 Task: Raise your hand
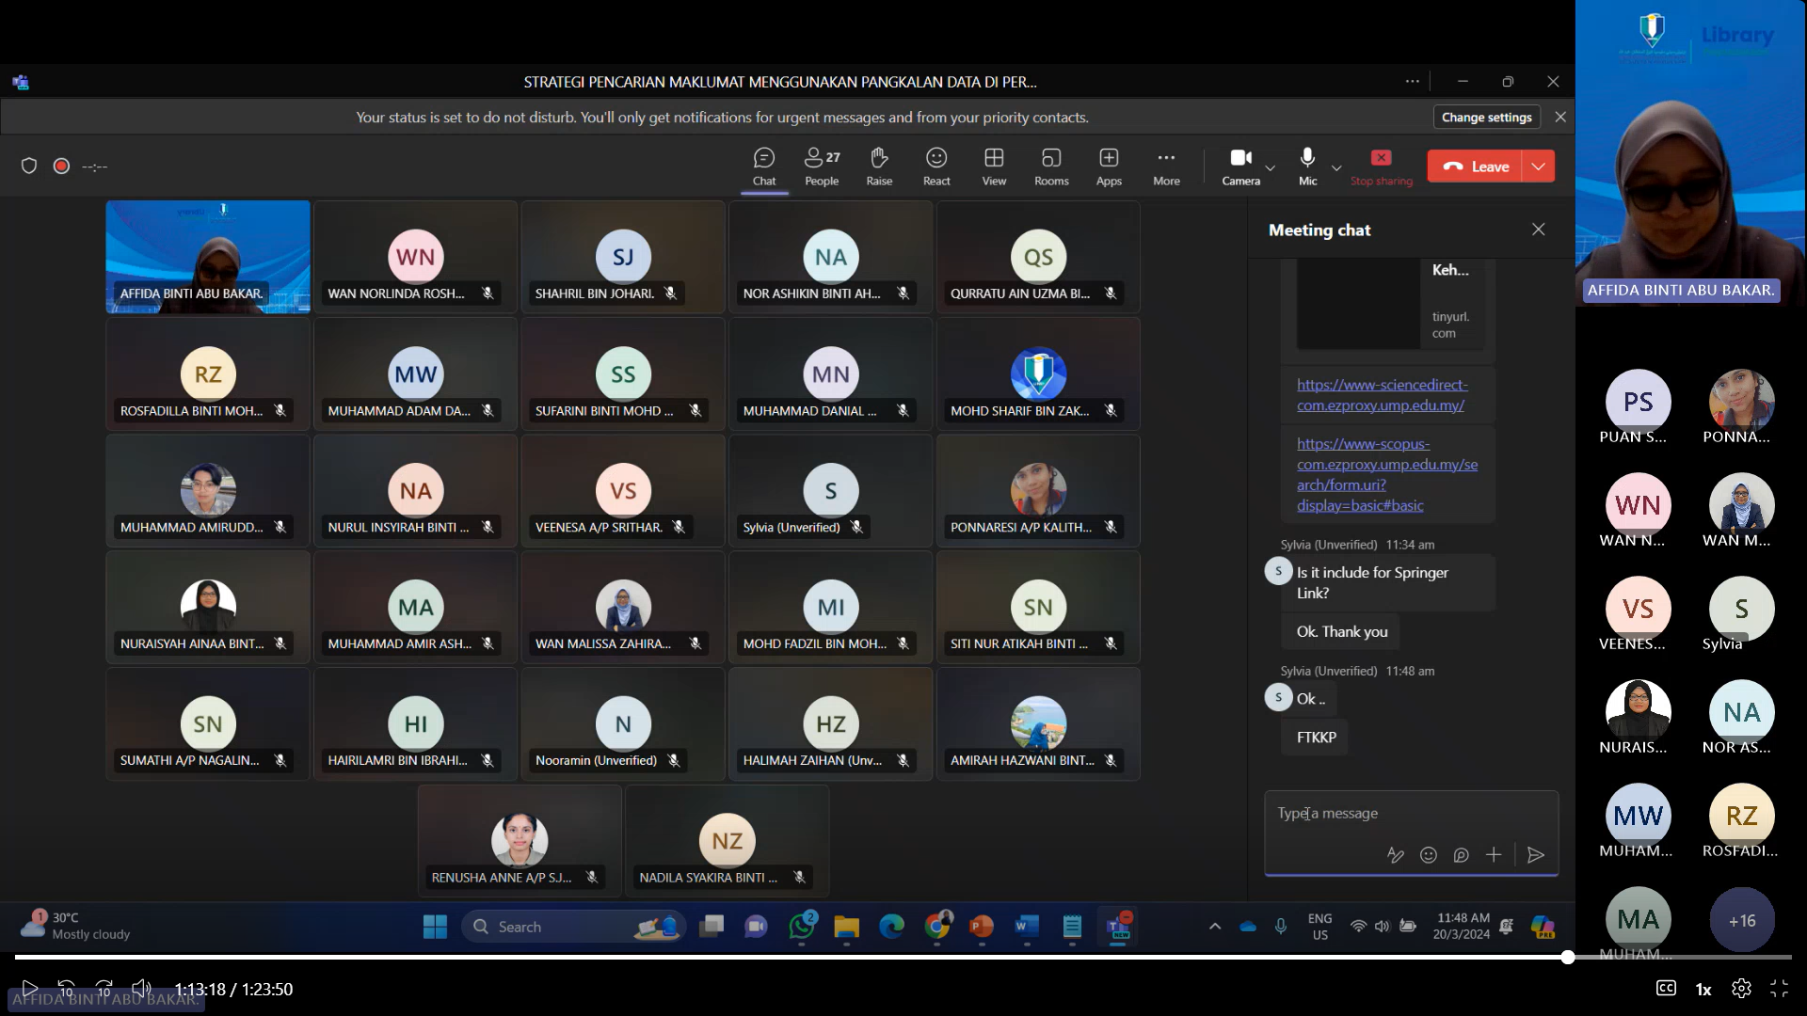pyautogui.click(x=879, y=167)
